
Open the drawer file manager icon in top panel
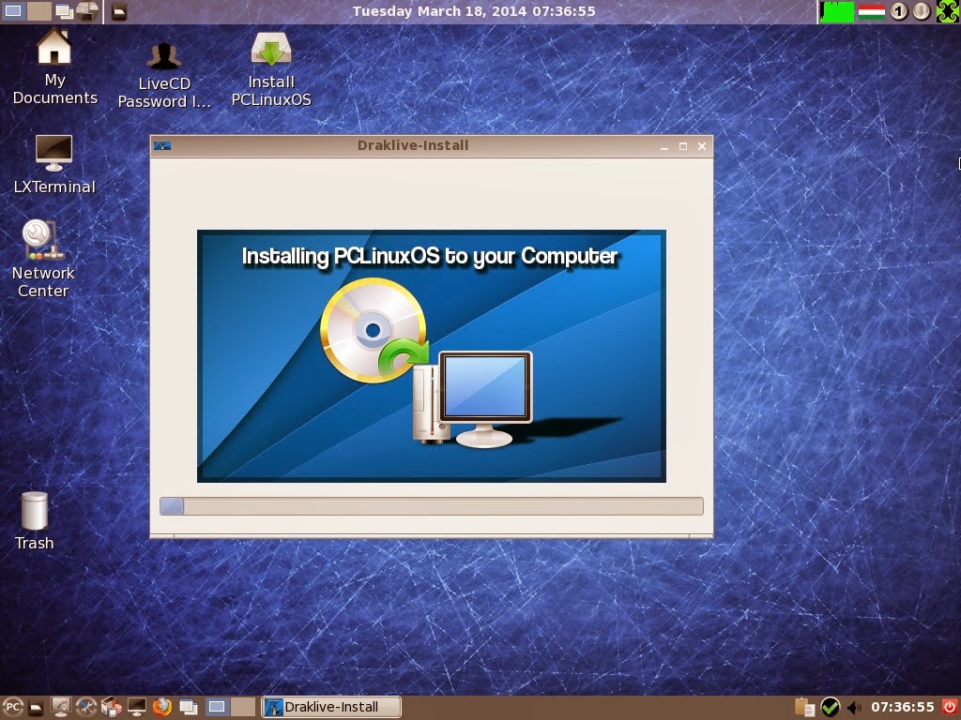[x=119, y=11]
